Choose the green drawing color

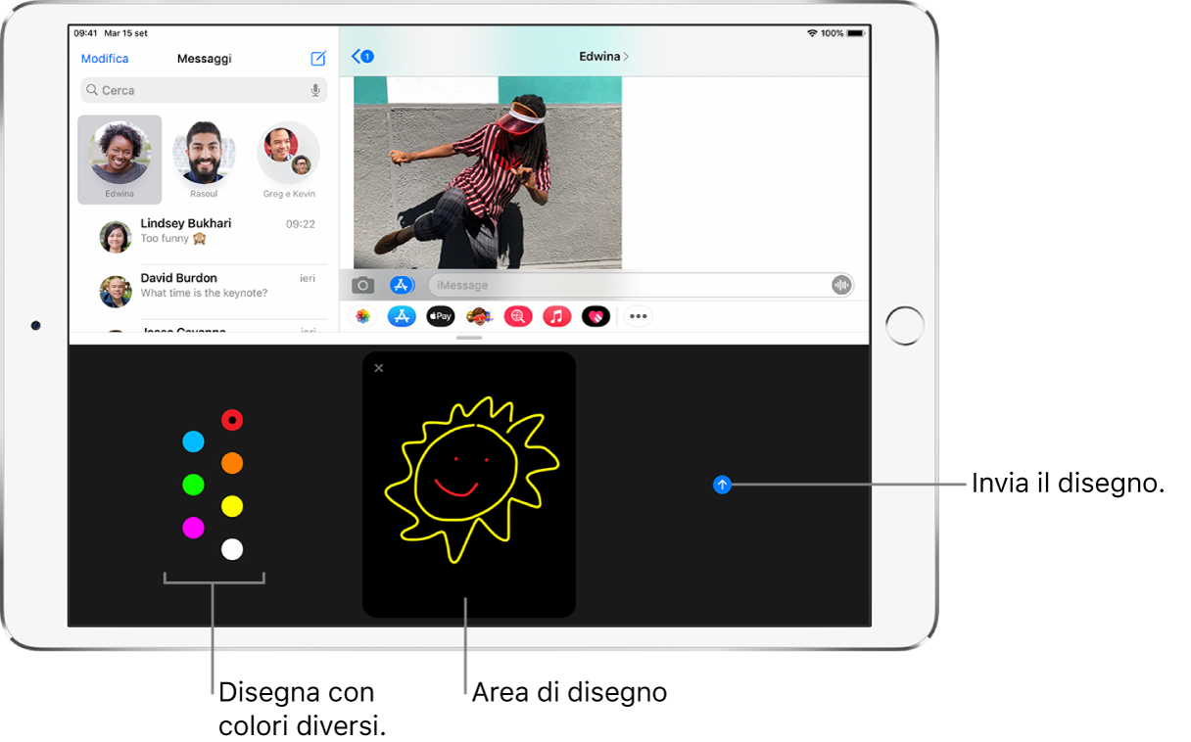[x=194, y=485]
